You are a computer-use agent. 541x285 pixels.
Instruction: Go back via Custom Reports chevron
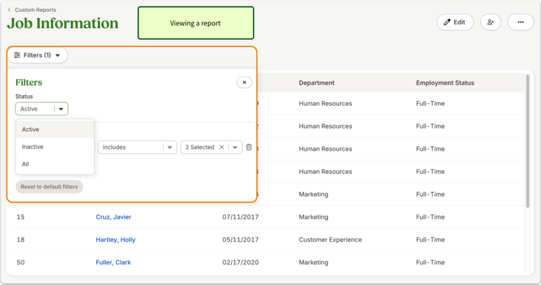9,10
